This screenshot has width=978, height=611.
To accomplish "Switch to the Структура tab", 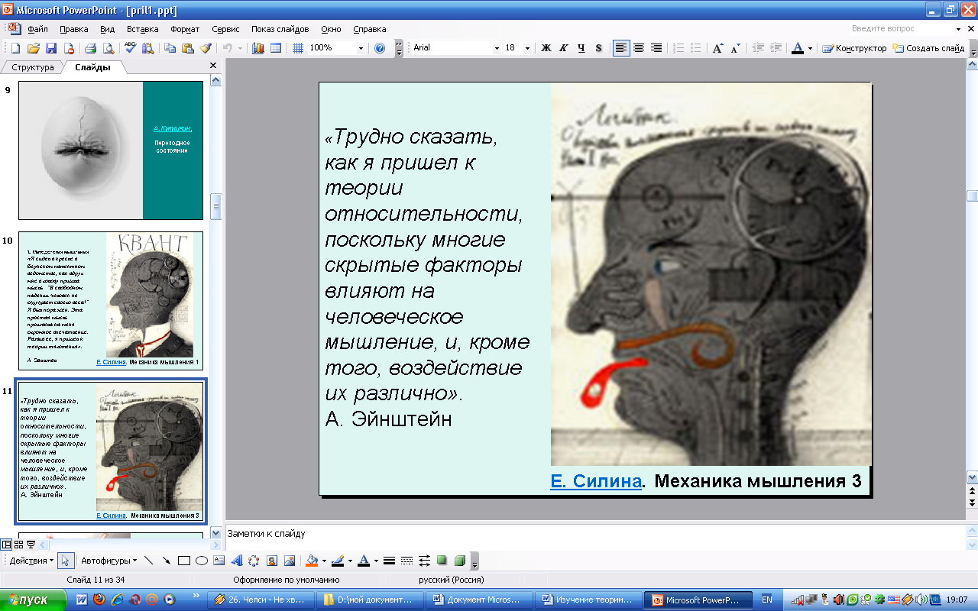I will coord(33,67).
